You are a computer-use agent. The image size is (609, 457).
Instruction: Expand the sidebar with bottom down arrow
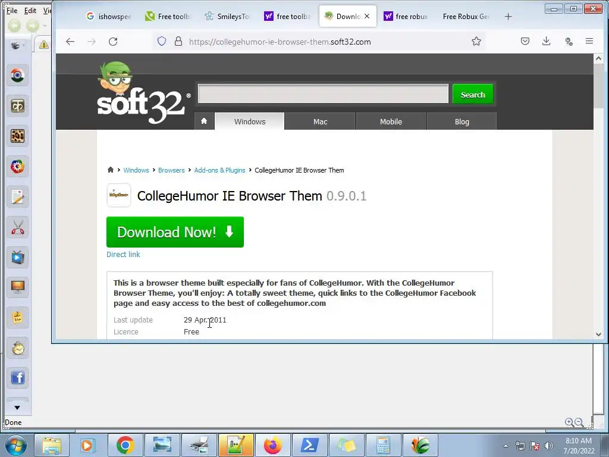click(17, 408)
